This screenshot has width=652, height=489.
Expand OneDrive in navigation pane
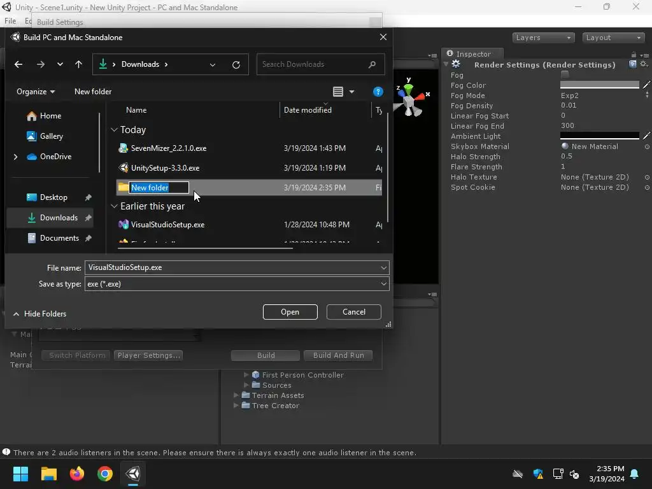pos(16,157)
